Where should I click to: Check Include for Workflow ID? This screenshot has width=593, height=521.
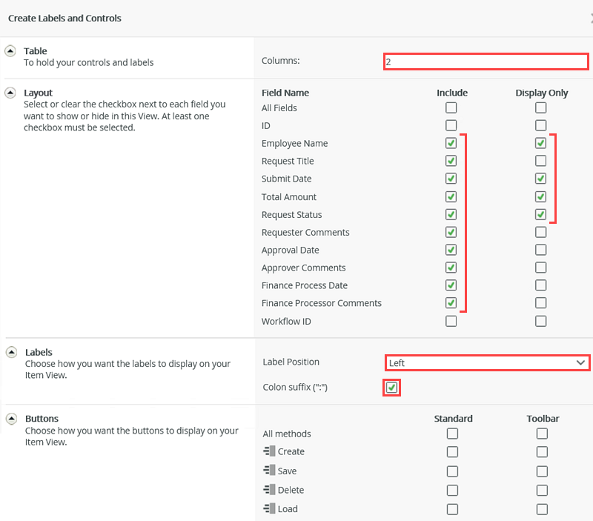(451, 321)
